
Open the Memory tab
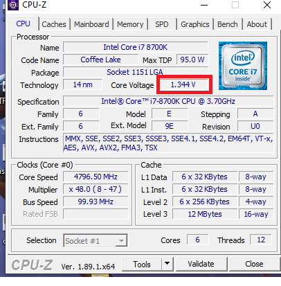130,24
